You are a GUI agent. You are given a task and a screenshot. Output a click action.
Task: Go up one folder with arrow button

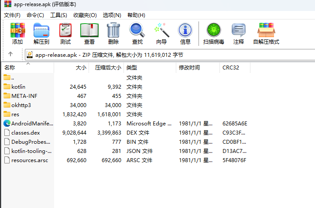click(x=10, y=55)
